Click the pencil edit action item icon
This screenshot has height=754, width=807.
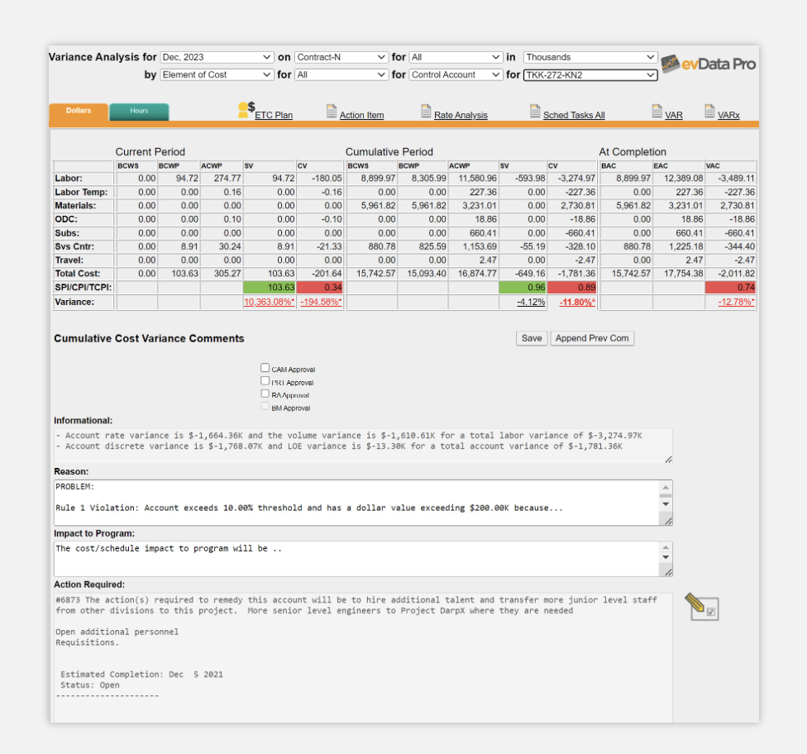coord(701,607)
